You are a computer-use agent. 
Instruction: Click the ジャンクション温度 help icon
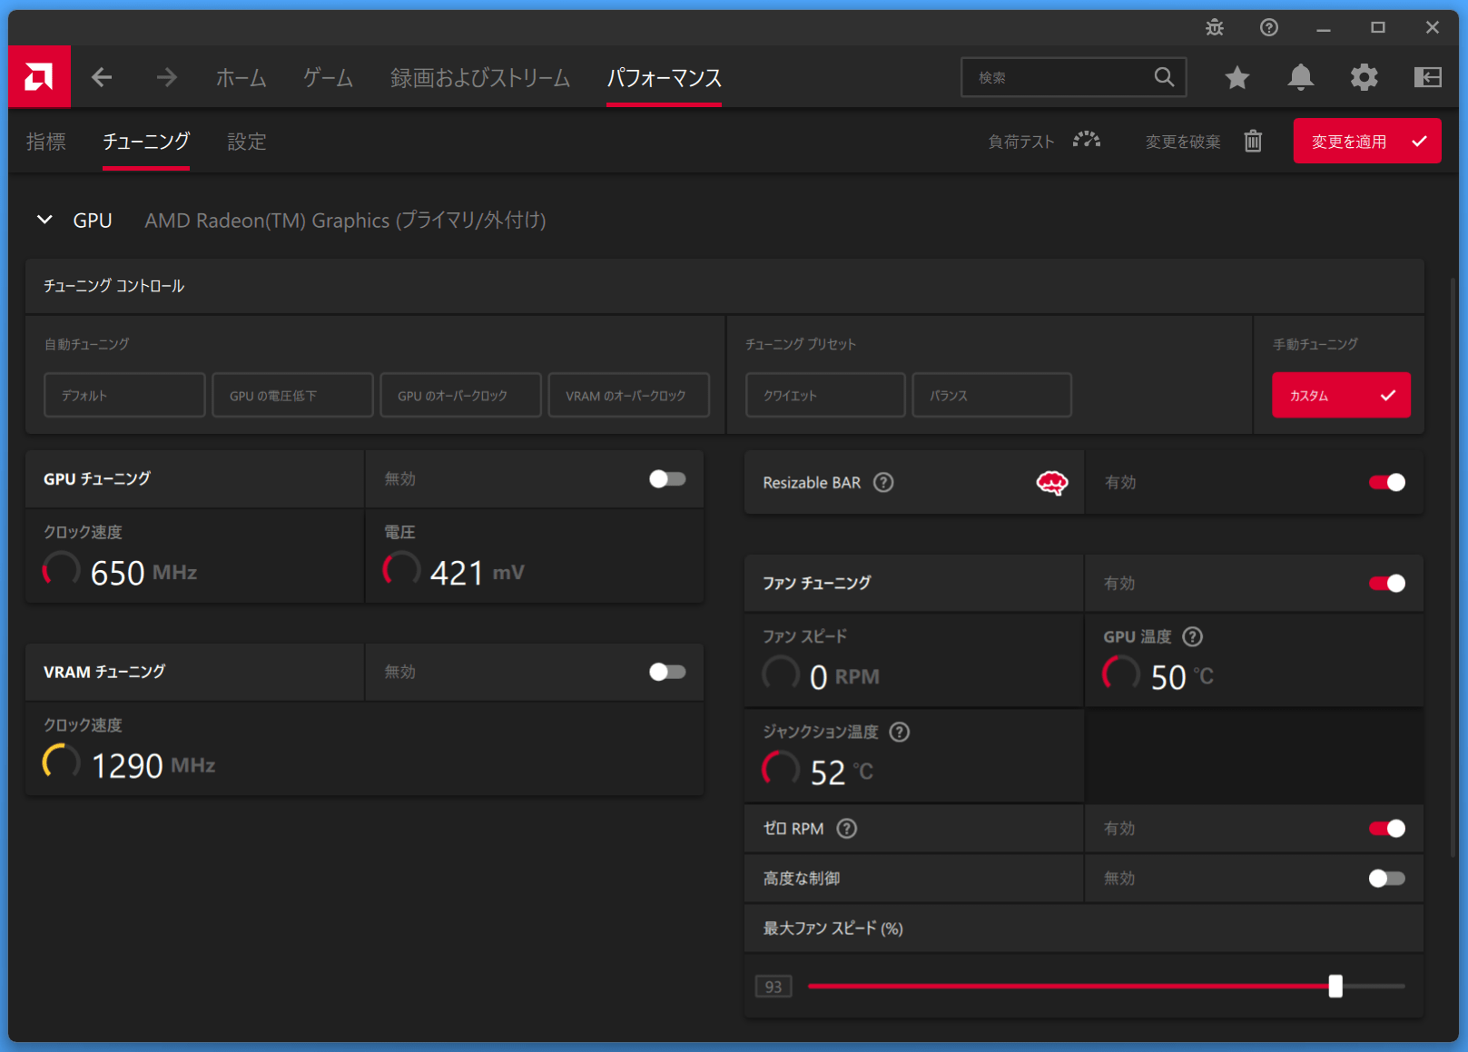[x=899, y=732]
